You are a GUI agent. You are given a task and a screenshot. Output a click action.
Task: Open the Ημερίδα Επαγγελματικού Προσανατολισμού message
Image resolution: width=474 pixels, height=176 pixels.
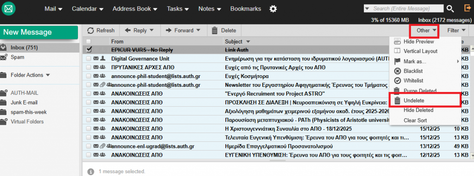click(x=279, y=146)
